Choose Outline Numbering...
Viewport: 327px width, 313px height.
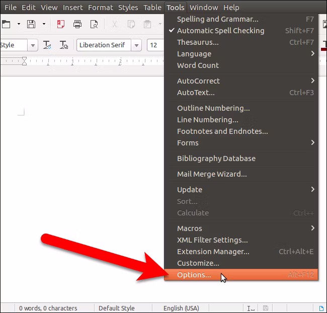241,108
